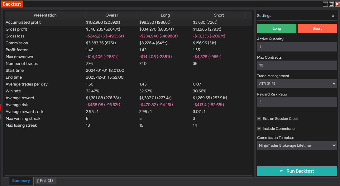Click overall commission $3,383.36 (676t)

pyautogui.click(x=101, y=43)
